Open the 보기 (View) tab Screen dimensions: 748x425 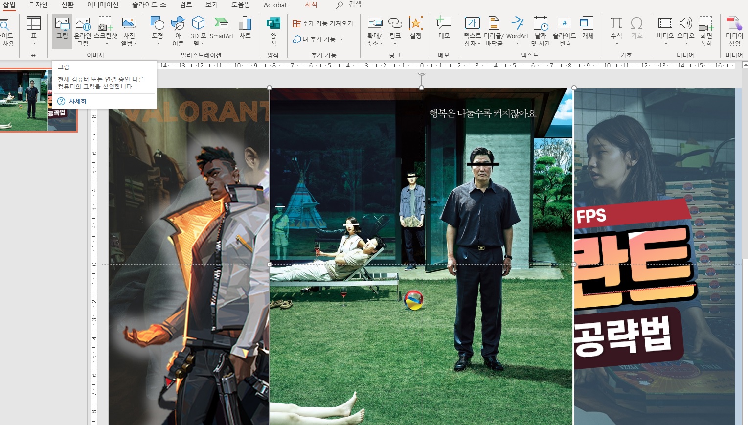[x=211, y=5]
